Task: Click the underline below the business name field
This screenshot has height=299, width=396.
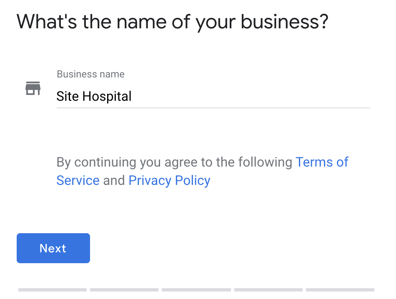Action: click(x=213, y=108)
